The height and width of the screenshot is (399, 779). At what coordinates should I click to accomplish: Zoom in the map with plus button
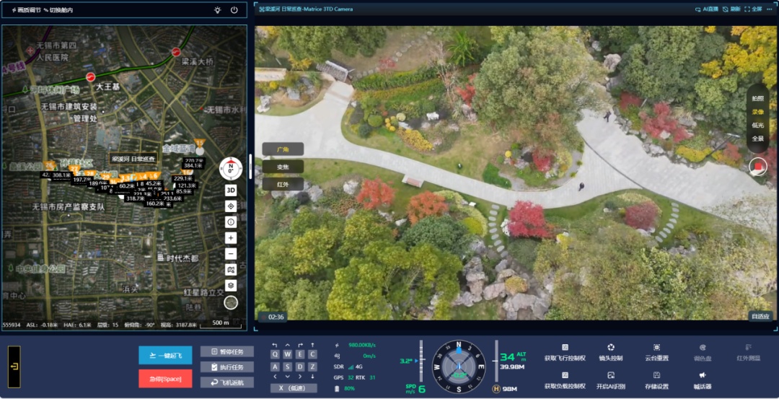click(x=231, y=238)
